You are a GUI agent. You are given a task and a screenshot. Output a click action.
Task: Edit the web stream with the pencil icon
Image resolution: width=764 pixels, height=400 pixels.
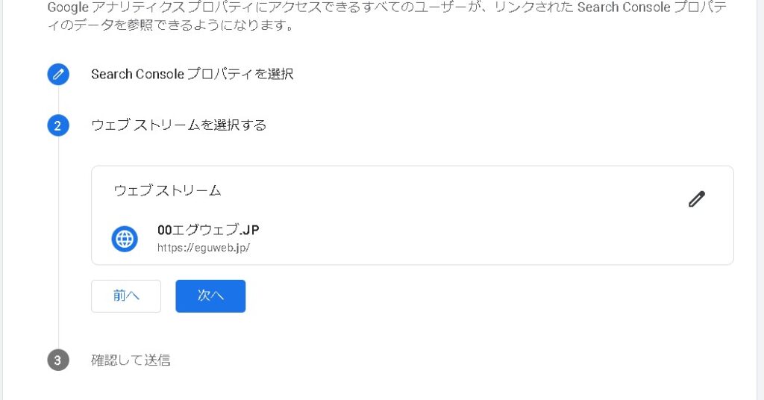pyautogui.click(x=697, y=199)
